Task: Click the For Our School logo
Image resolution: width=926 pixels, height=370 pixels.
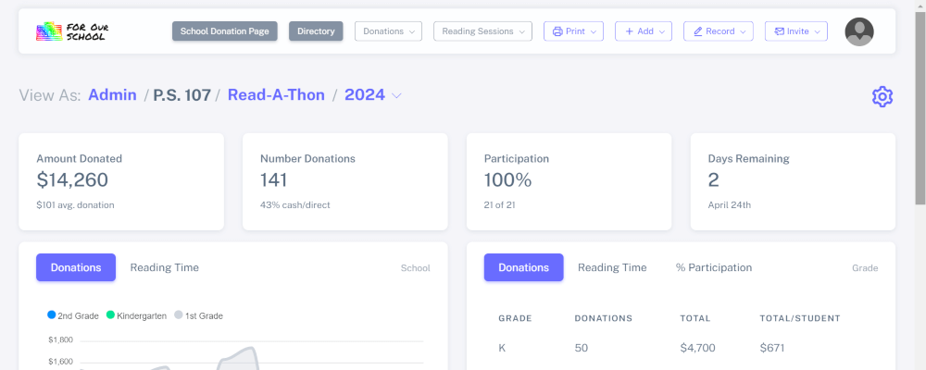Action: 72,31
